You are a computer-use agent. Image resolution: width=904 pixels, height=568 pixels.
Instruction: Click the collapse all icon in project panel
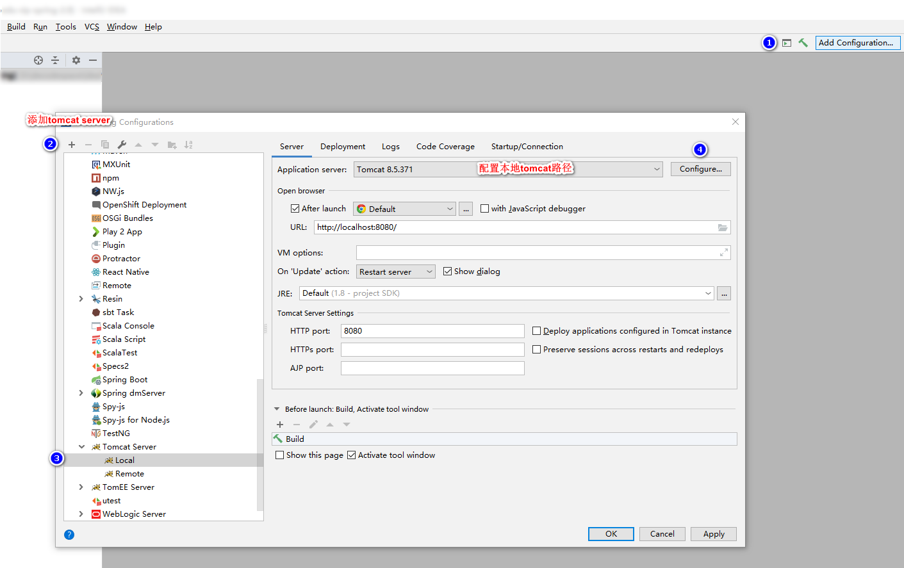pyautogui.click(x=55, y=60)
